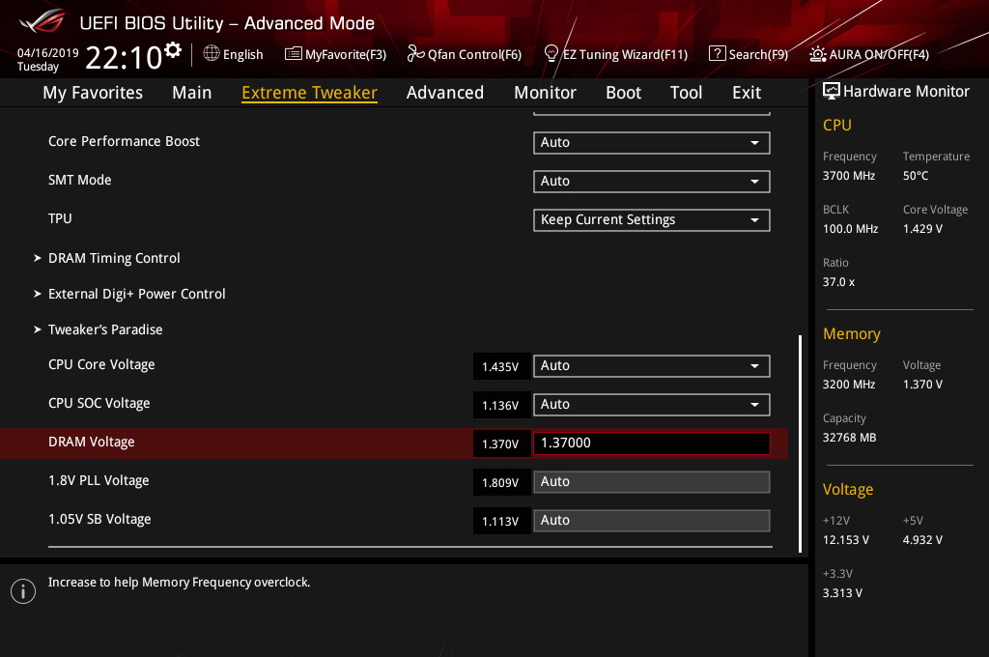This screenshot has height=657, width=989.
Task: Select the 1.05V SB Voltage label
Action: pyautogui.click(x=99, y=519)
